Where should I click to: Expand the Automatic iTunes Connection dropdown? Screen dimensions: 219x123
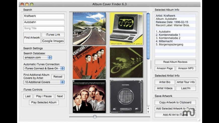tap(44, 68)
